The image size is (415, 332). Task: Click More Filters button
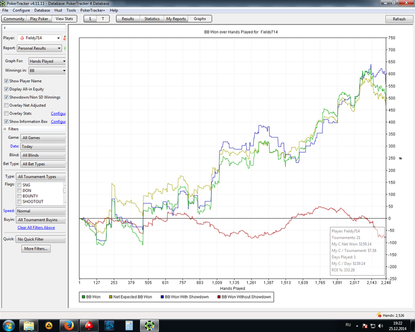click(36, 248)
